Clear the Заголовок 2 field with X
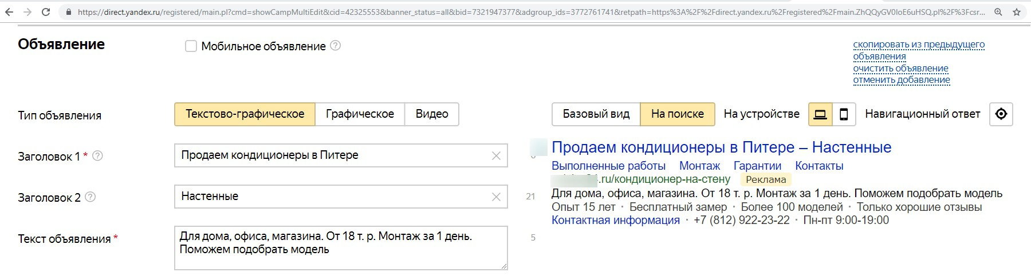Image resolution: width=1031 pixels, height=280 pixels. click(x=496, y=197)
